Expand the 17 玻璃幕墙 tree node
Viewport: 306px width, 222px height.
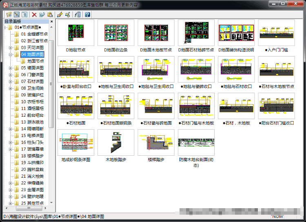pos(10,149)
